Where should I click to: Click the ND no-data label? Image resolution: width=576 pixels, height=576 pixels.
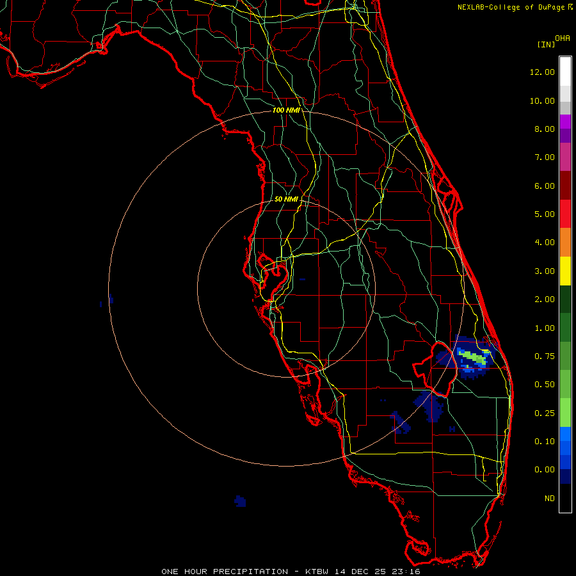point(550,499)
